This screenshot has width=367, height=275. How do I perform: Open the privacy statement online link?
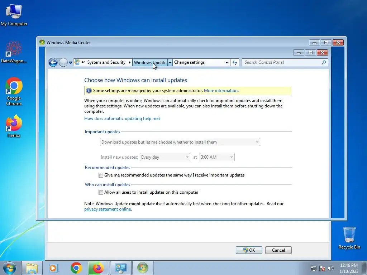[108, 209]
